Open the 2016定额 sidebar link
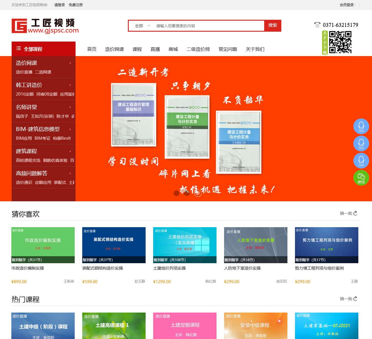Viewport: 372px width, 339px height. tap(25, 94)
